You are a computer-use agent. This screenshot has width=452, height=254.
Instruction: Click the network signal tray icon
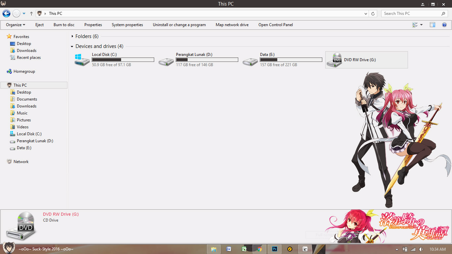[413, 249]
